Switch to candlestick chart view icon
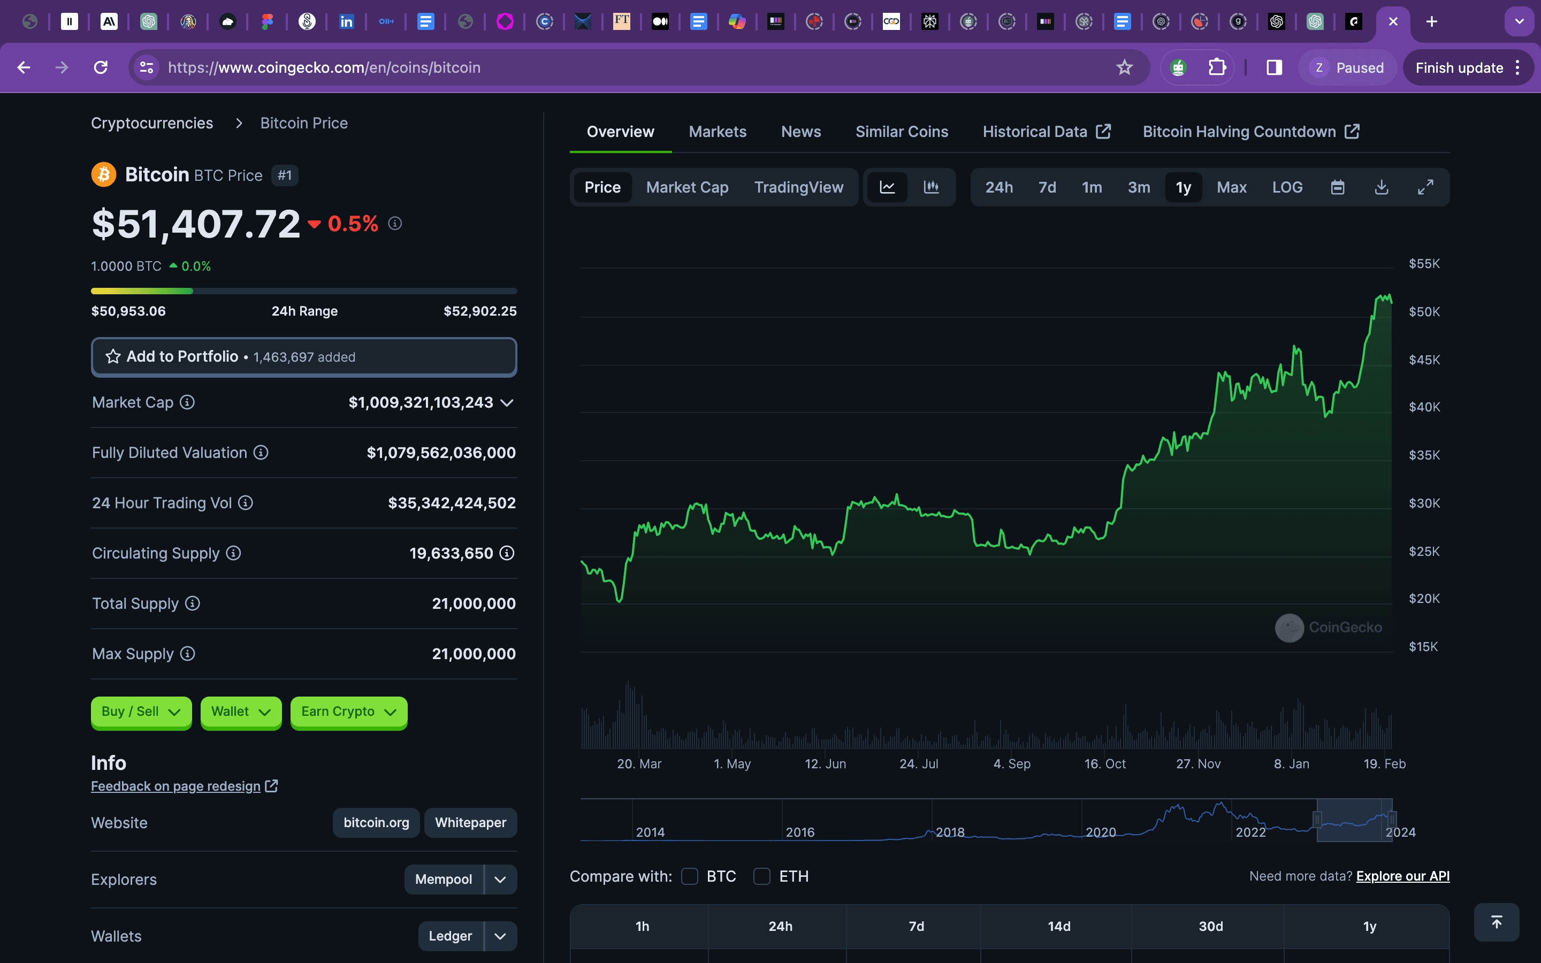Viewport: 1541px width, 963px height. click(931, 187)
